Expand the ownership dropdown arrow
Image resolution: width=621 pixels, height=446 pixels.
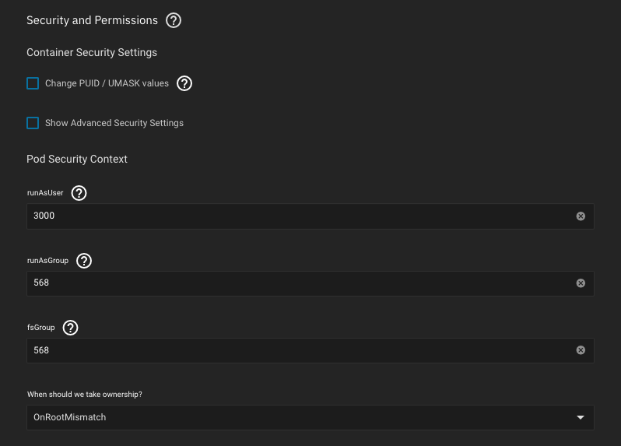(580, 418)
